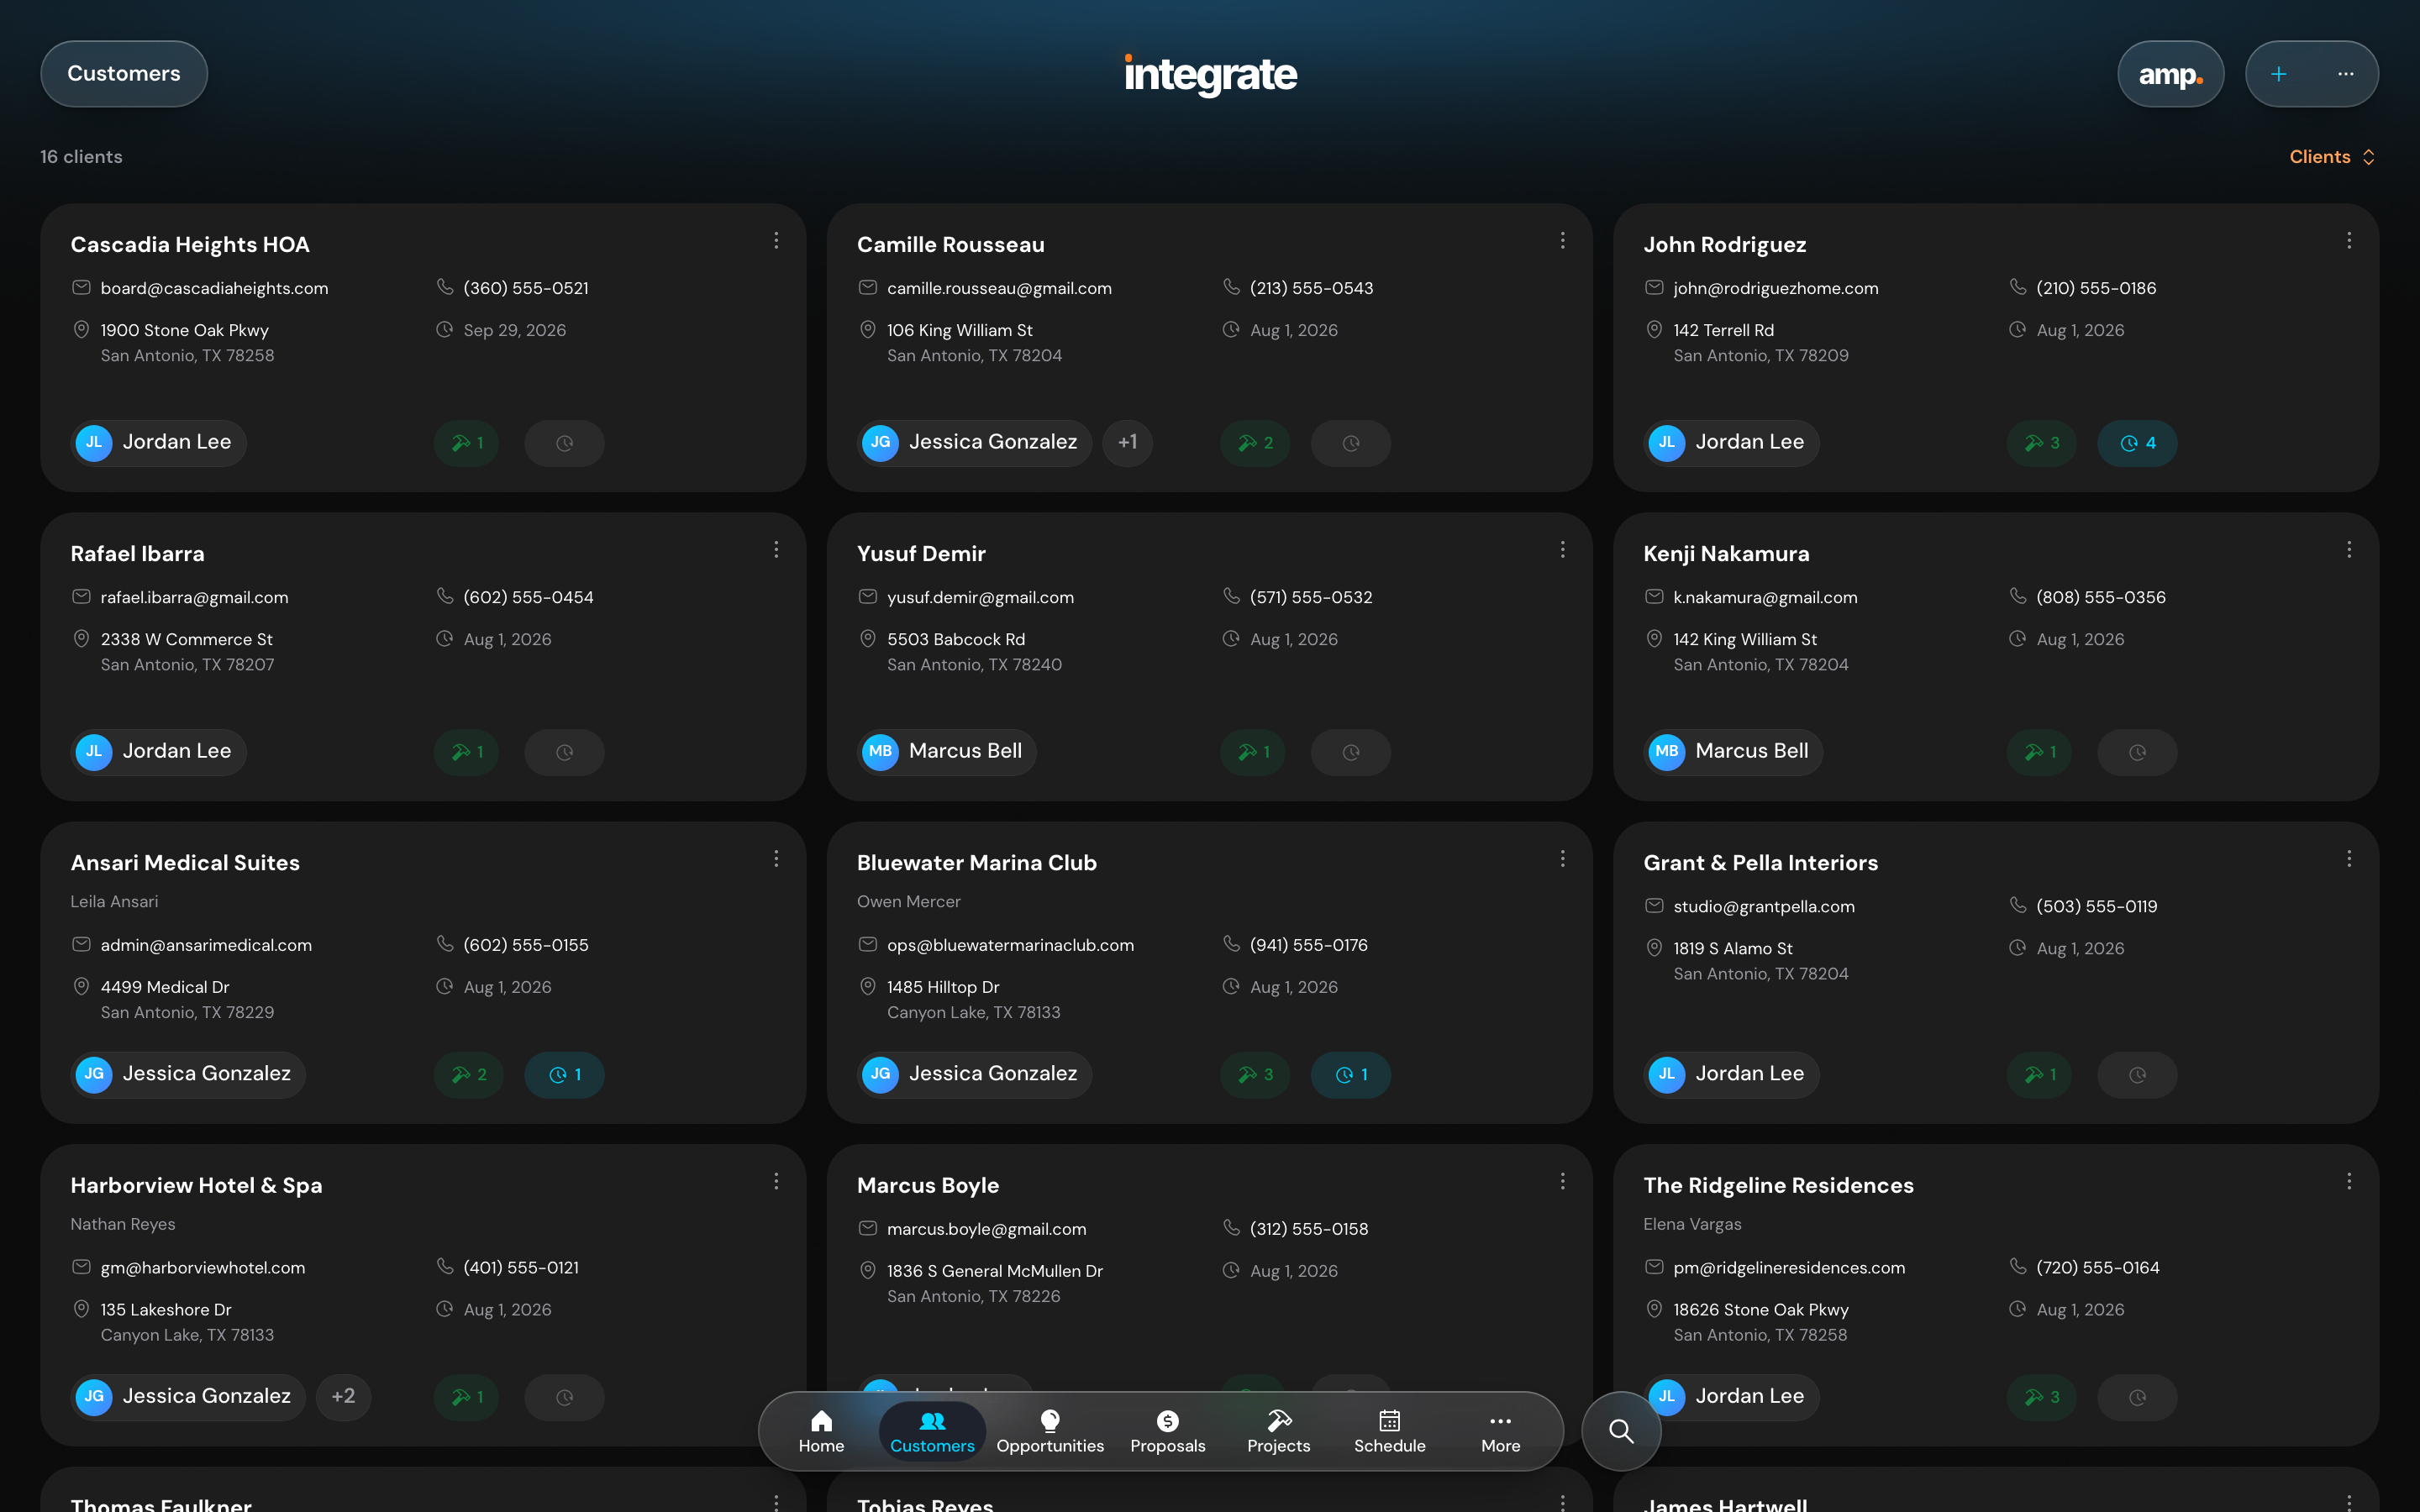This screenshot has width=2420, height=1512.
Task: Click the projects hammer badge on Camille Rousseau
Action: pos(1255,443)
